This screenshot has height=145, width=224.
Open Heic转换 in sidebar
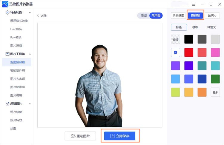tap(16, 29)
